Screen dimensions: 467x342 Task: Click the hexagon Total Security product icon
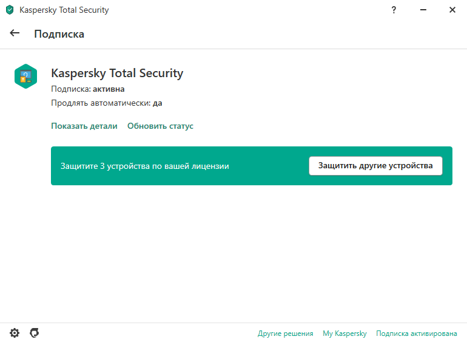[26, 77]
